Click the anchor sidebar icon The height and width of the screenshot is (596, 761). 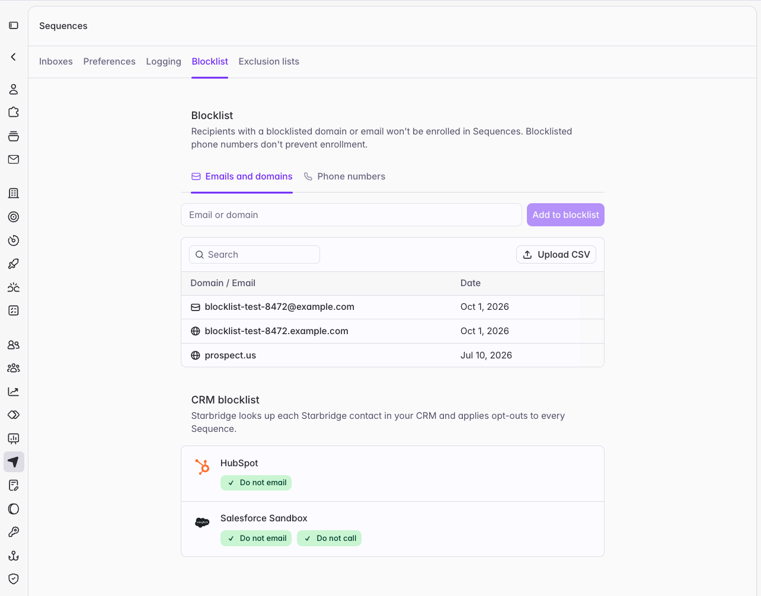(x=14, y=556)
